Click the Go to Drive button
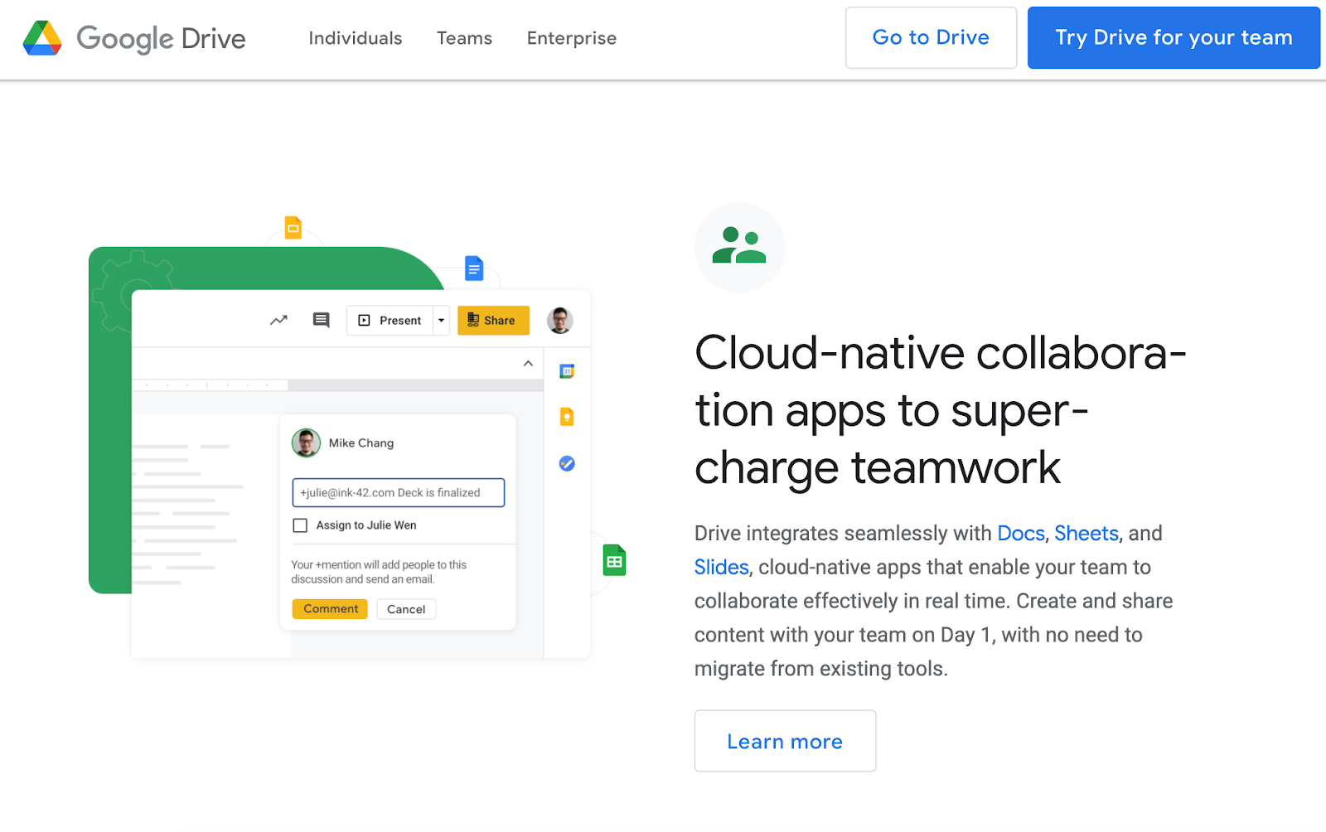Viewport: 1326px width, 832px height. click(930, 38)
